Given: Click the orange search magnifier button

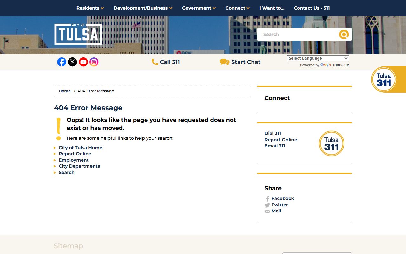Looking at the screenshot, I should [x=344, y=34].
